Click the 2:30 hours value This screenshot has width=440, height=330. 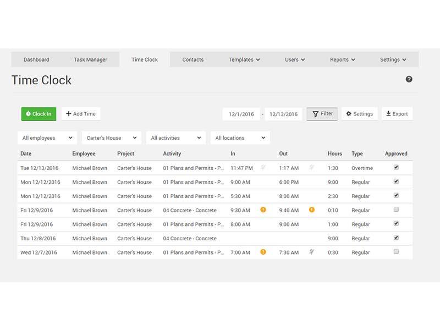point(333,196)
